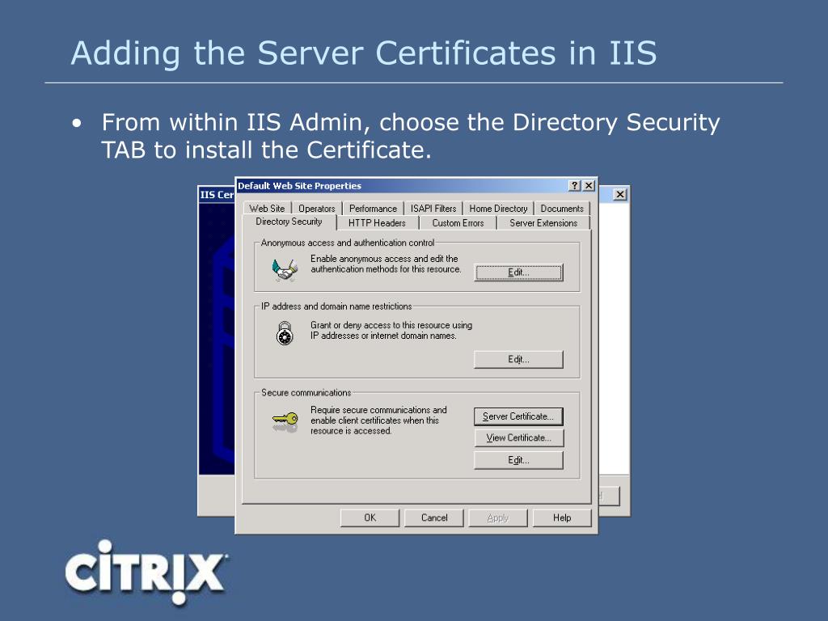The image size is (828, 621).
Task: Edit anonymous access and authentication methods
Action: (518, 272)
